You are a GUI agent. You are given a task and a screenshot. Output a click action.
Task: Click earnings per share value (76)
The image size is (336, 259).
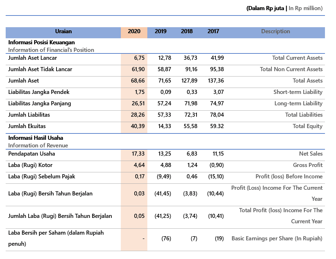click(x=166, y=238)
